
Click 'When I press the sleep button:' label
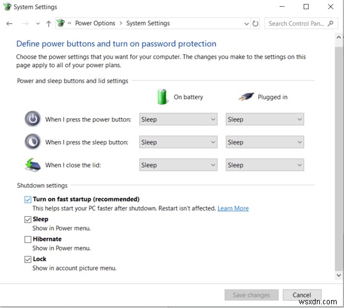tap(86, 142)
